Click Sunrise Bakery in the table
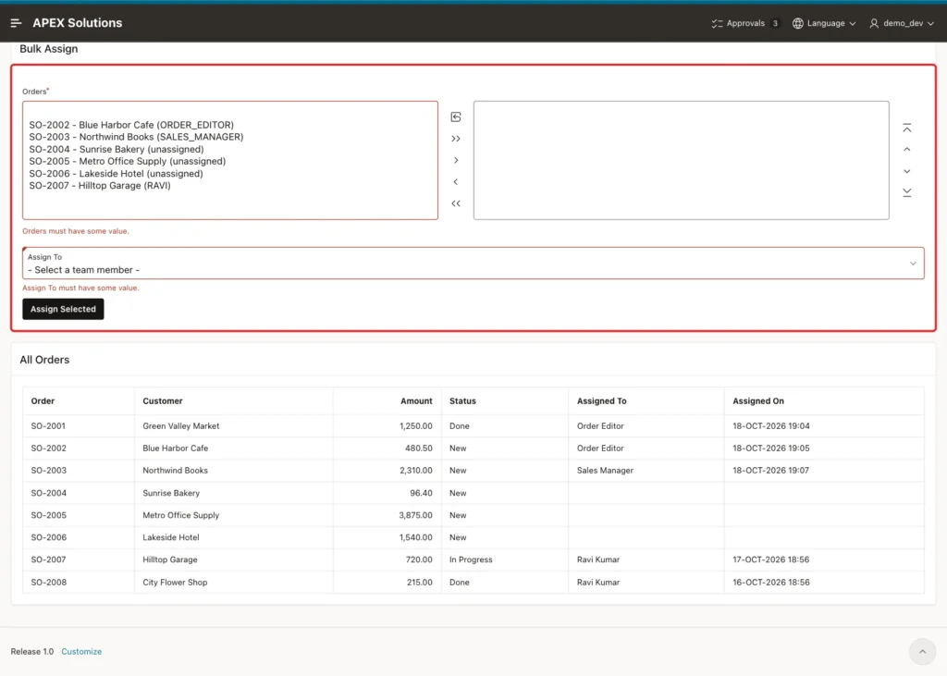Image resolution: width=947 pixels, height=676 pixels. [171, 493]
